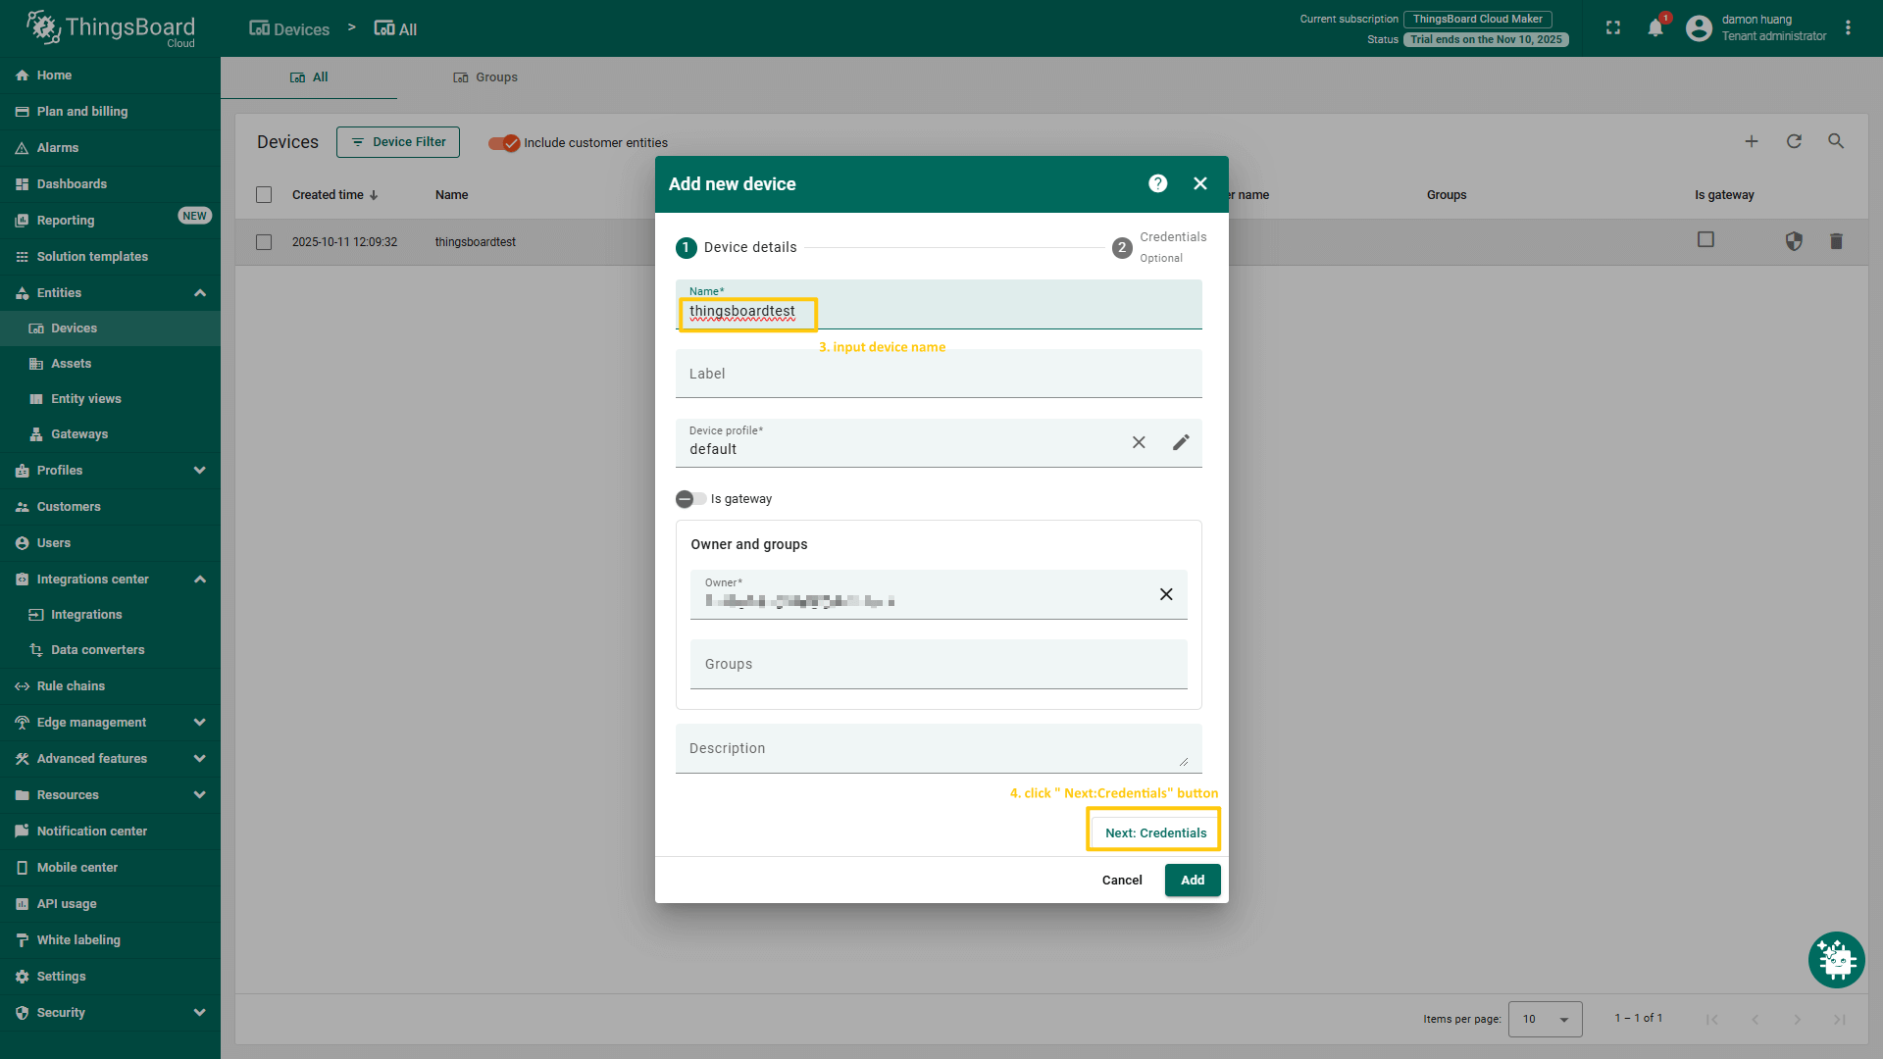Toggle Include customer entities switch
The height and width of the screenshot is (1059, 1883).
click(504, 143)
